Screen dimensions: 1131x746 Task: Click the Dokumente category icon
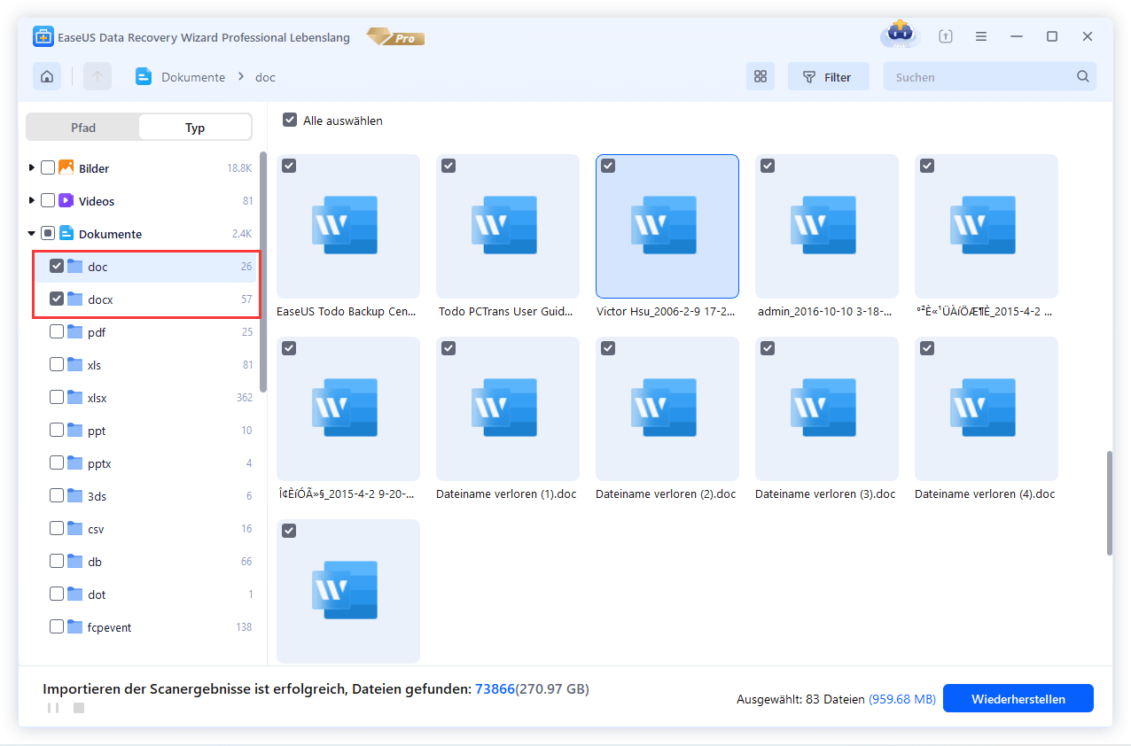66,234
